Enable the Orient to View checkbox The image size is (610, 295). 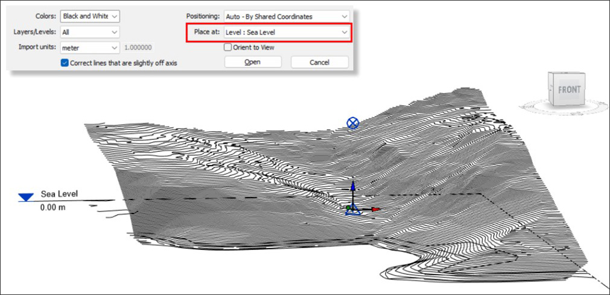(228, 48)
